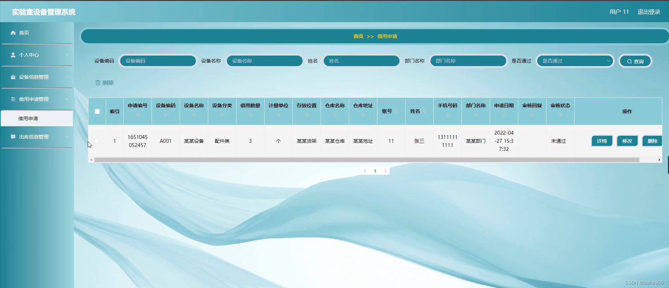
Task: Select page 1 in pagination
Action: tap(375, 171)
